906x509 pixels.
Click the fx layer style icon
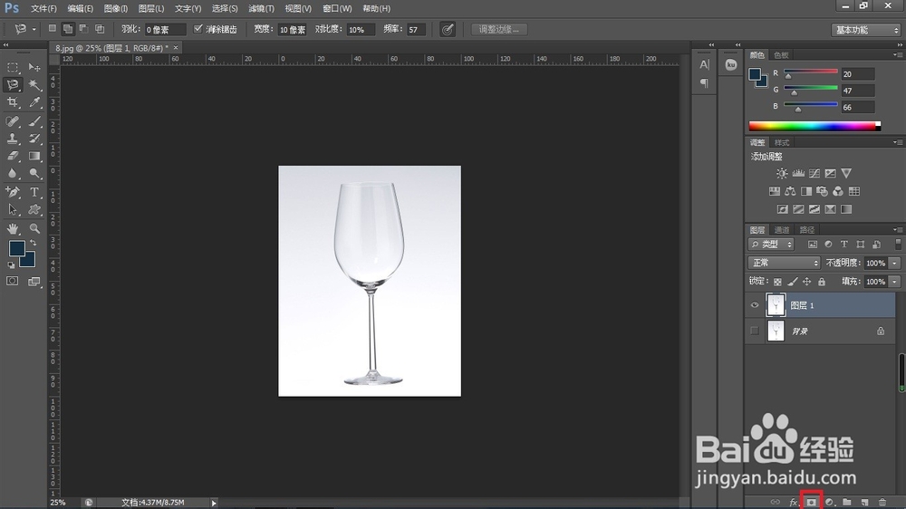coord(794,502)
